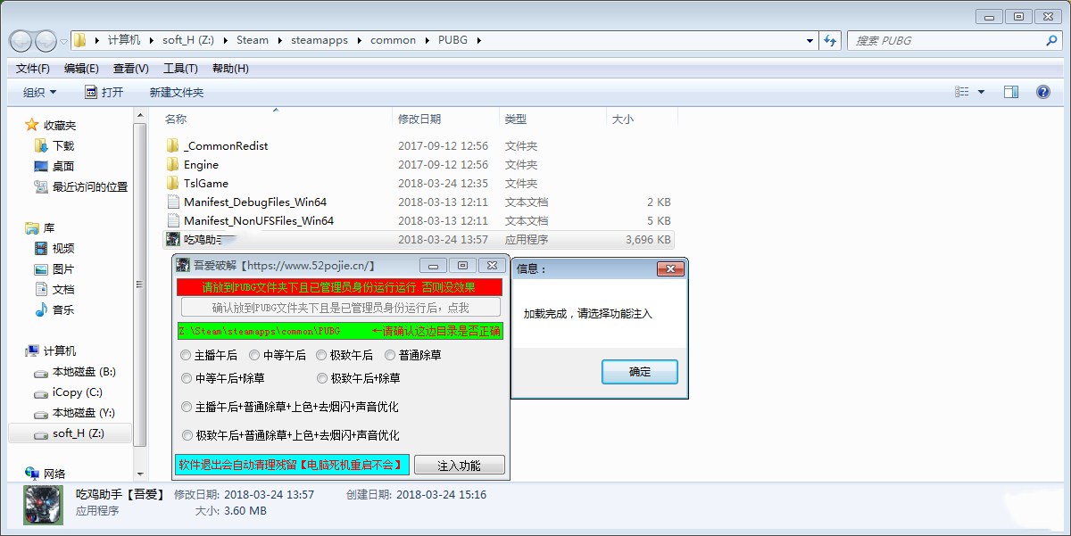Select the 极致午后+除草 radio option
The height and width of the screenshot is (536, 1071).
coord(359,378)
